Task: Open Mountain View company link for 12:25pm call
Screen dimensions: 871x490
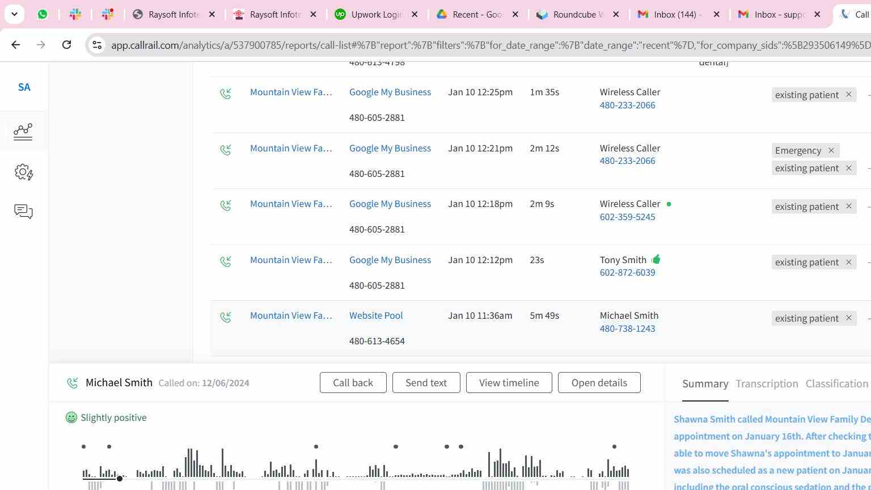Action: pos(291,92)
